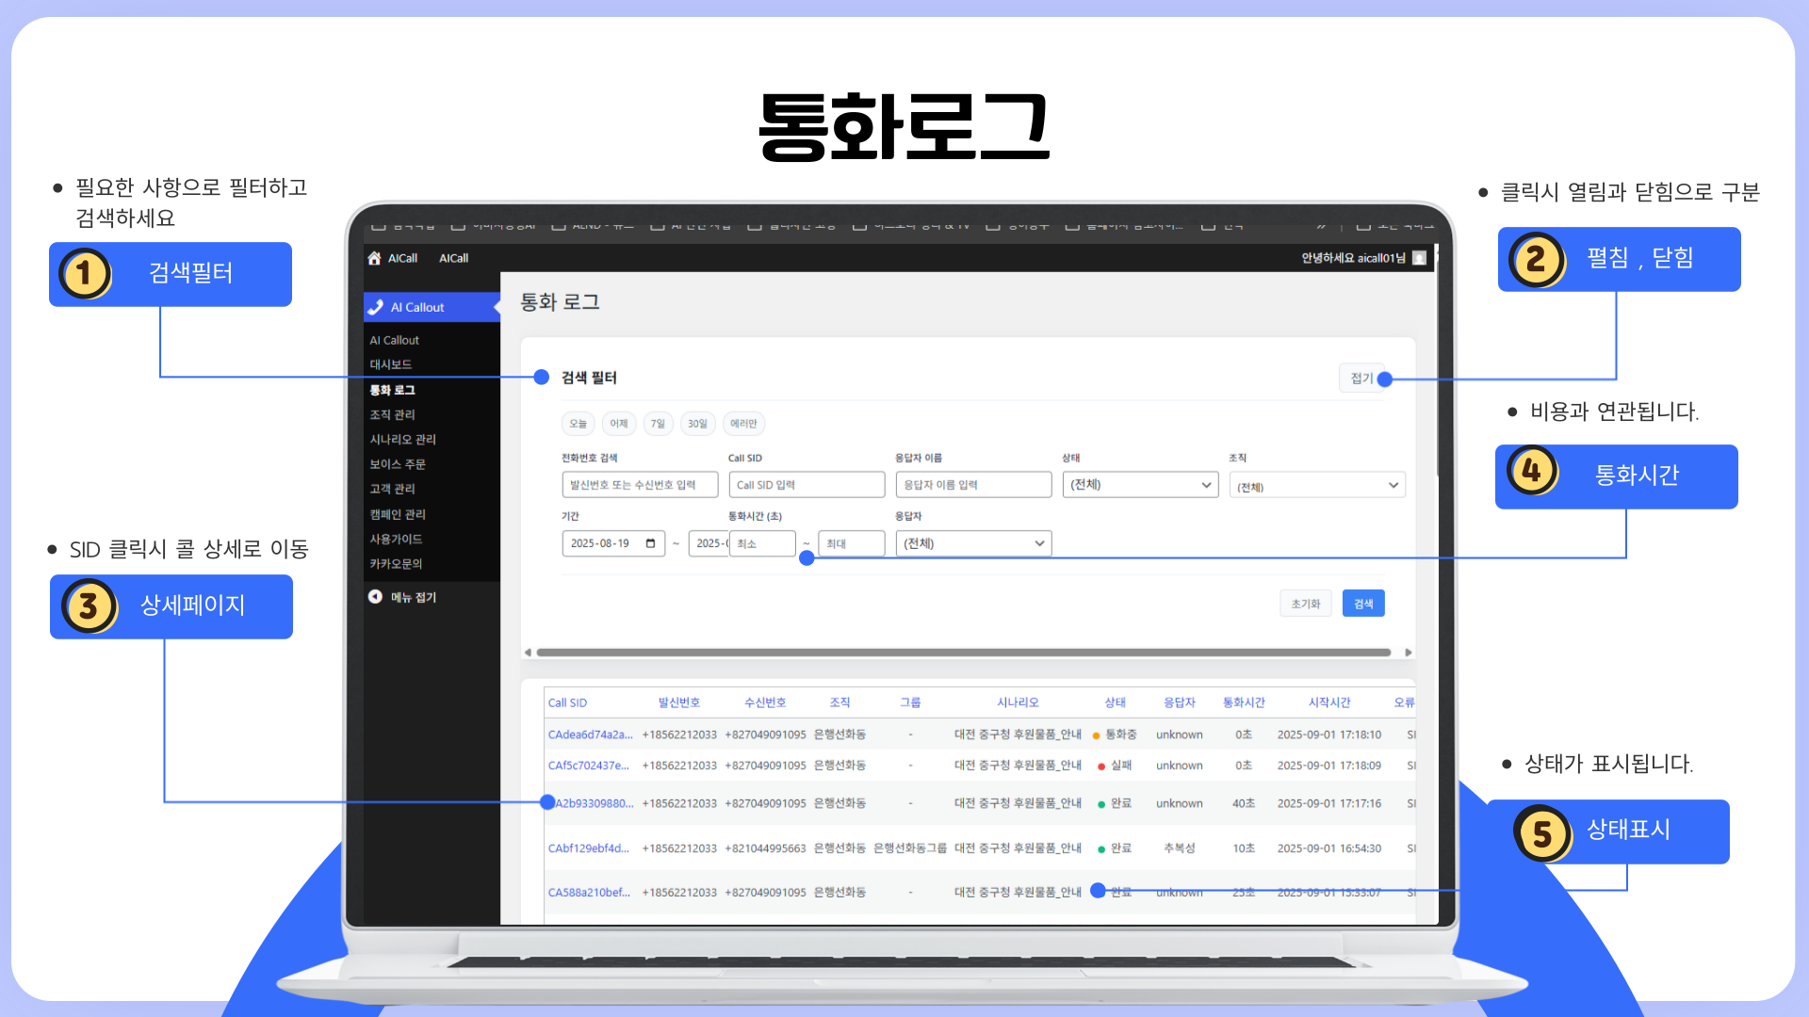The image size is (1809, 1017).
Task: Click the Call SID input field
Action: tap(806, 485)
